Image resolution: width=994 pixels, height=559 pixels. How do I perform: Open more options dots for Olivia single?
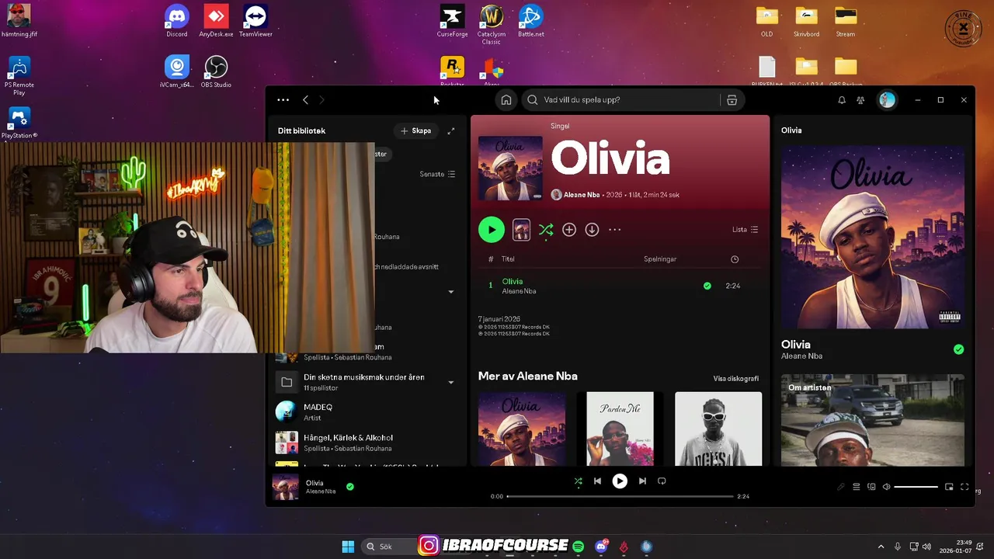[615, 230]
